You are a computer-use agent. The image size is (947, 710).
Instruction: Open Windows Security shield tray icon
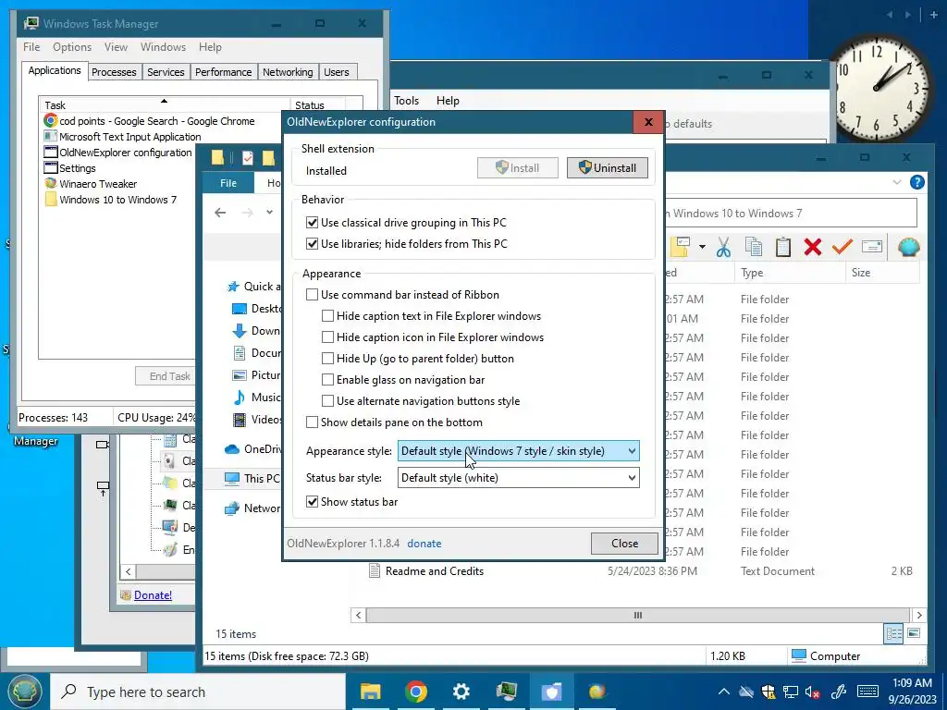tap(769, 692)
